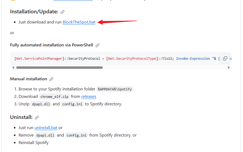The image size is (243, 152).
Task: Click the Installation/Update heading text
Action: click(x=34, y=11)
